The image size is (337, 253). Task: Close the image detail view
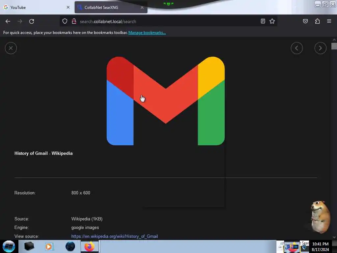(11, 48)
